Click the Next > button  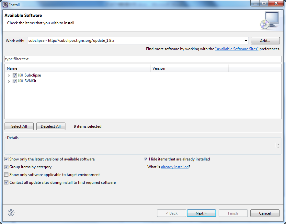click(201, 213)
